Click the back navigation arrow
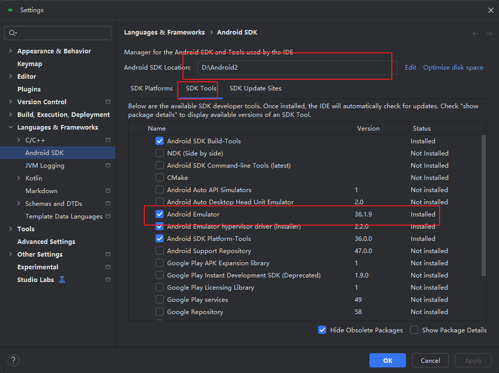Viewport: 499px width, 373px height. coord(475,33)
